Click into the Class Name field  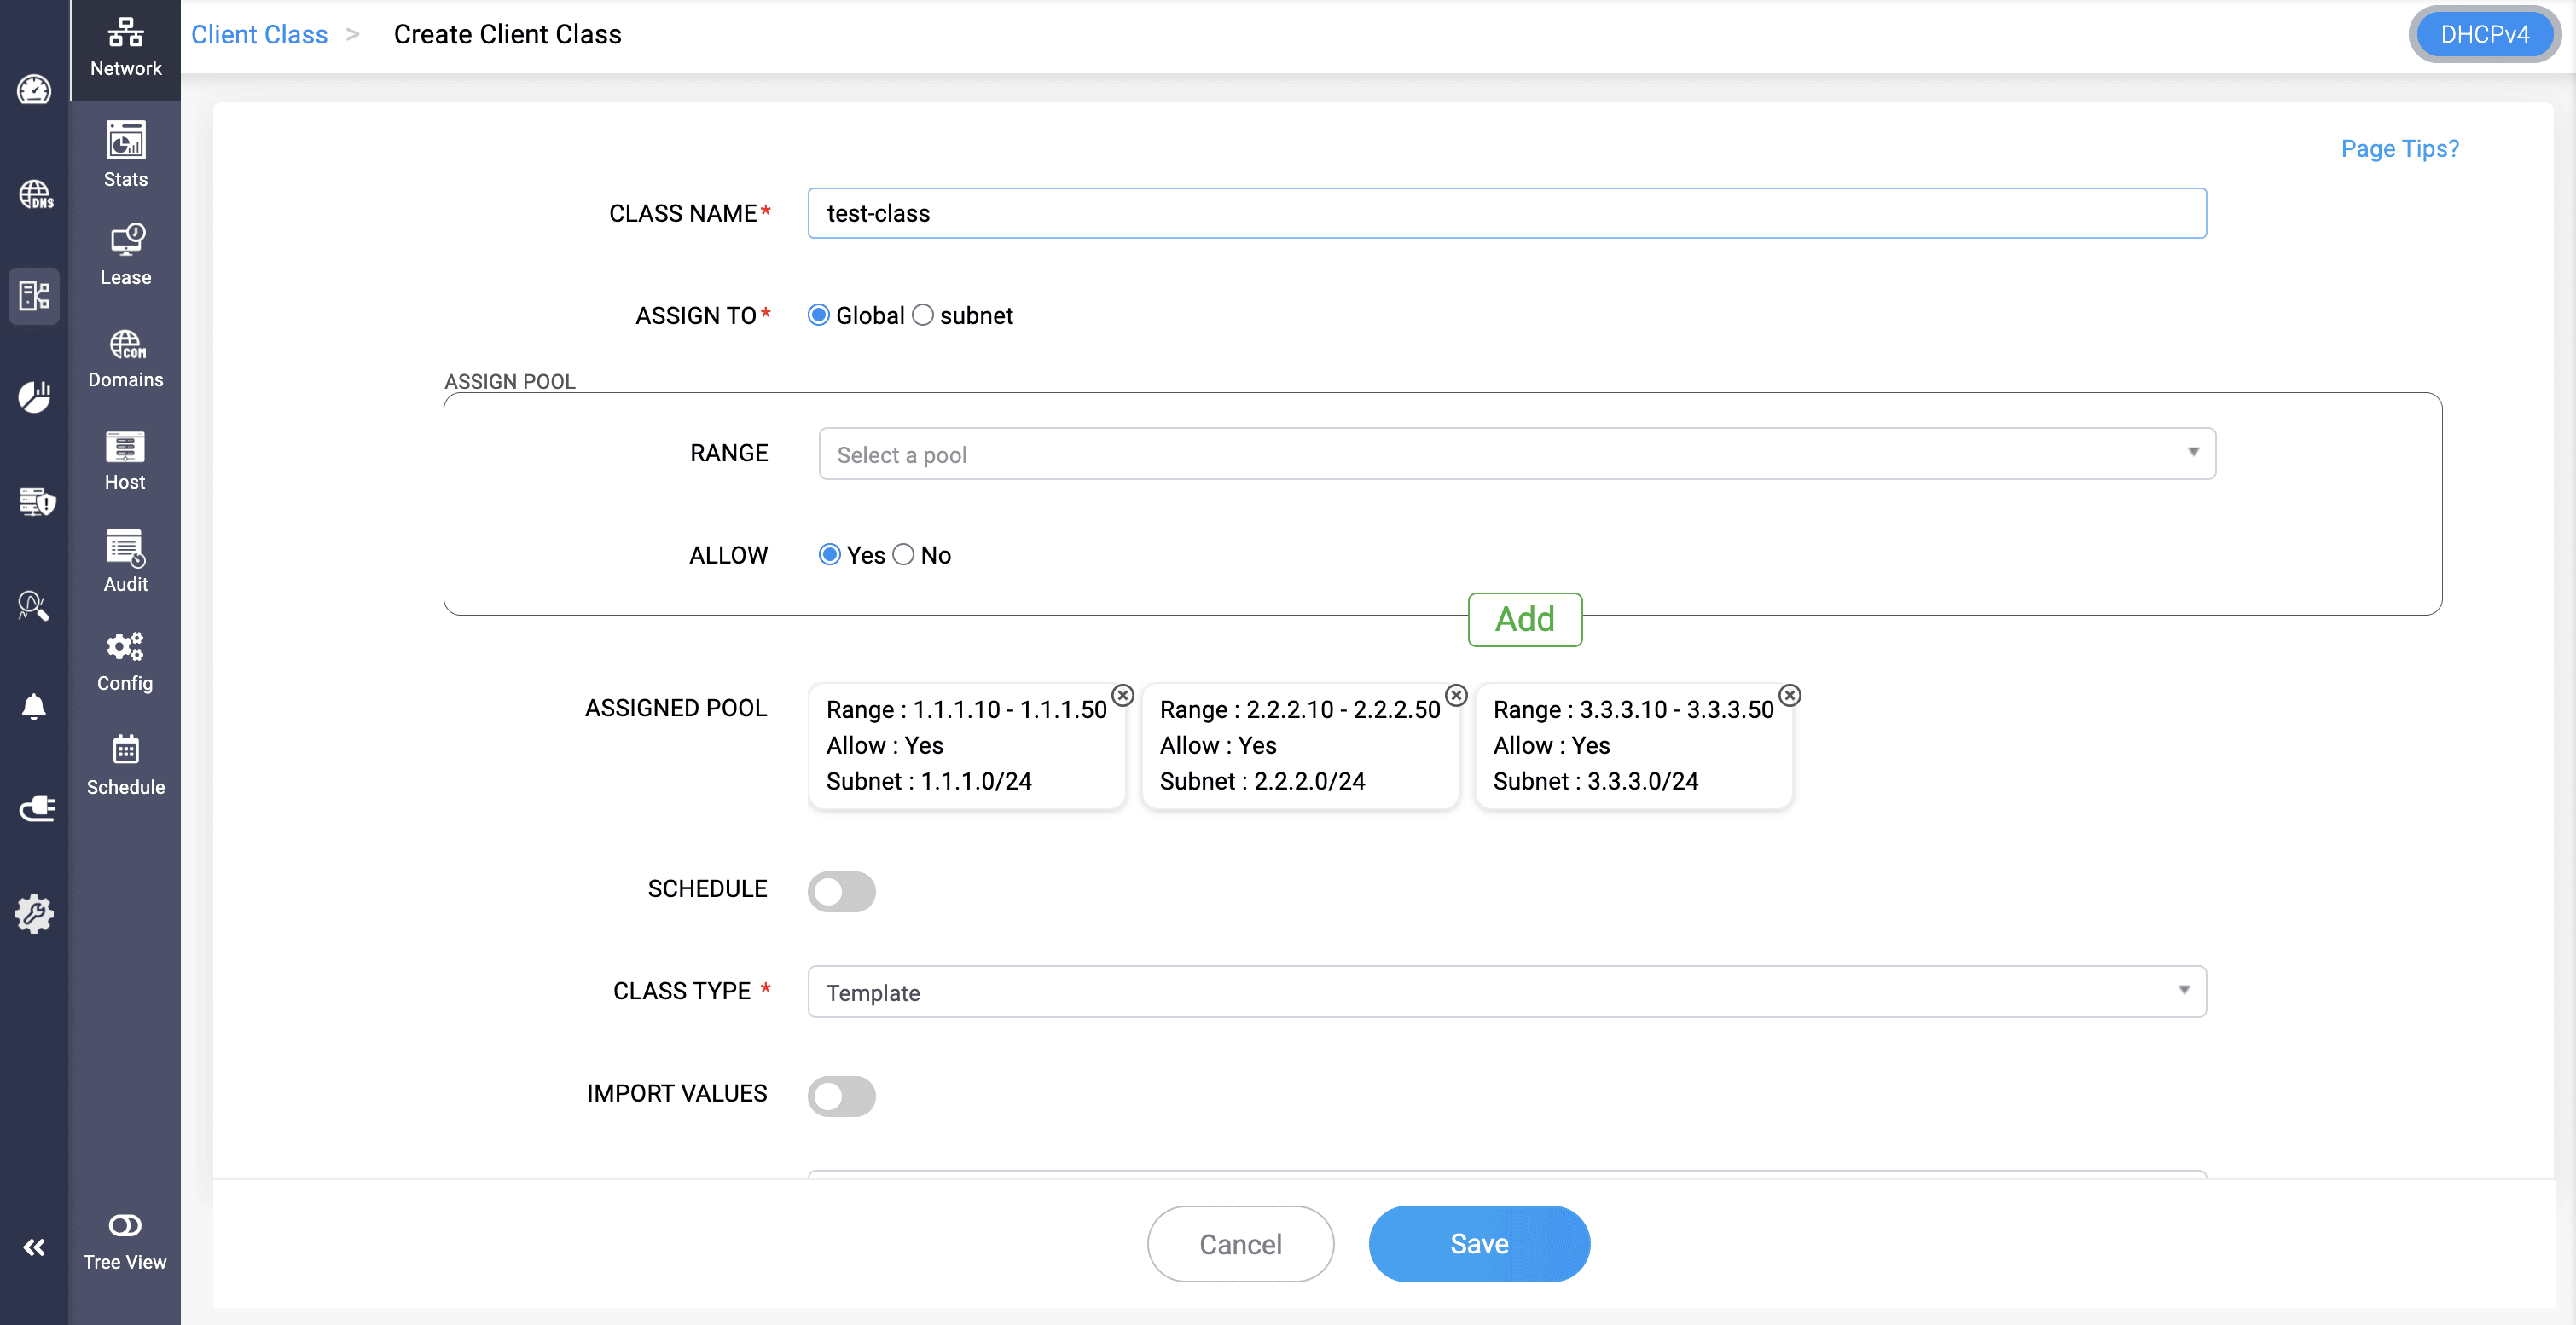pyautogui.click(x=1506, y=214)
